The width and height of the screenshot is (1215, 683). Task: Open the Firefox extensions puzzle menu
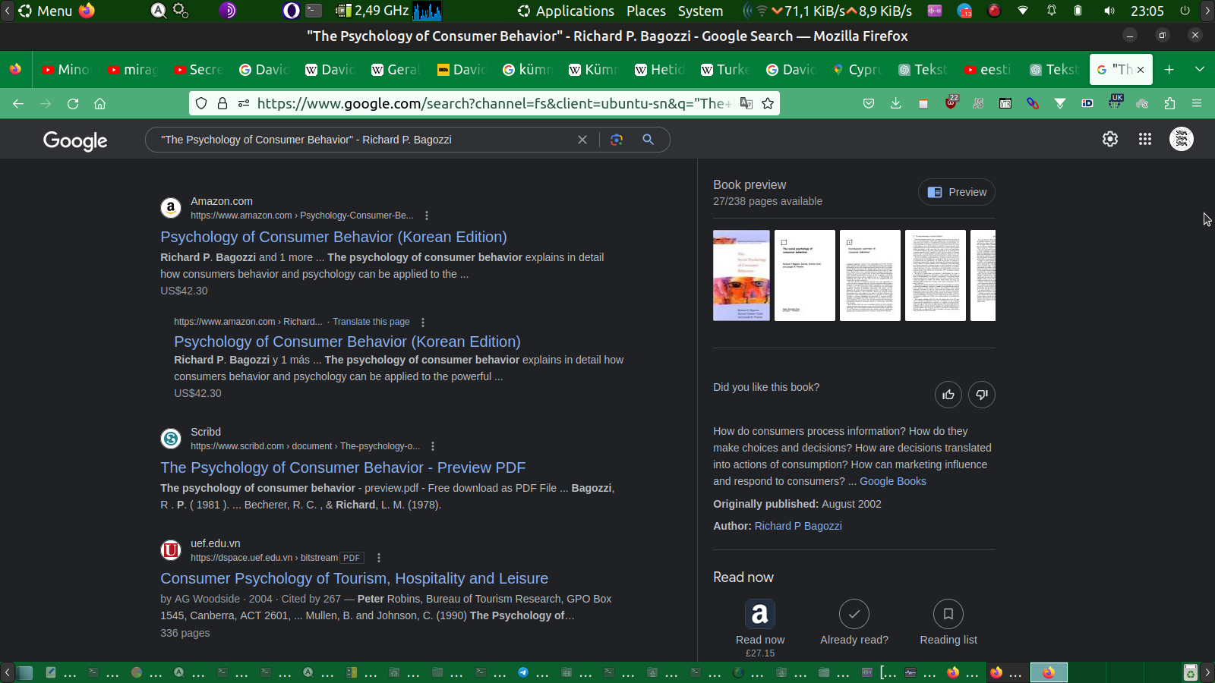point(1169,103)
